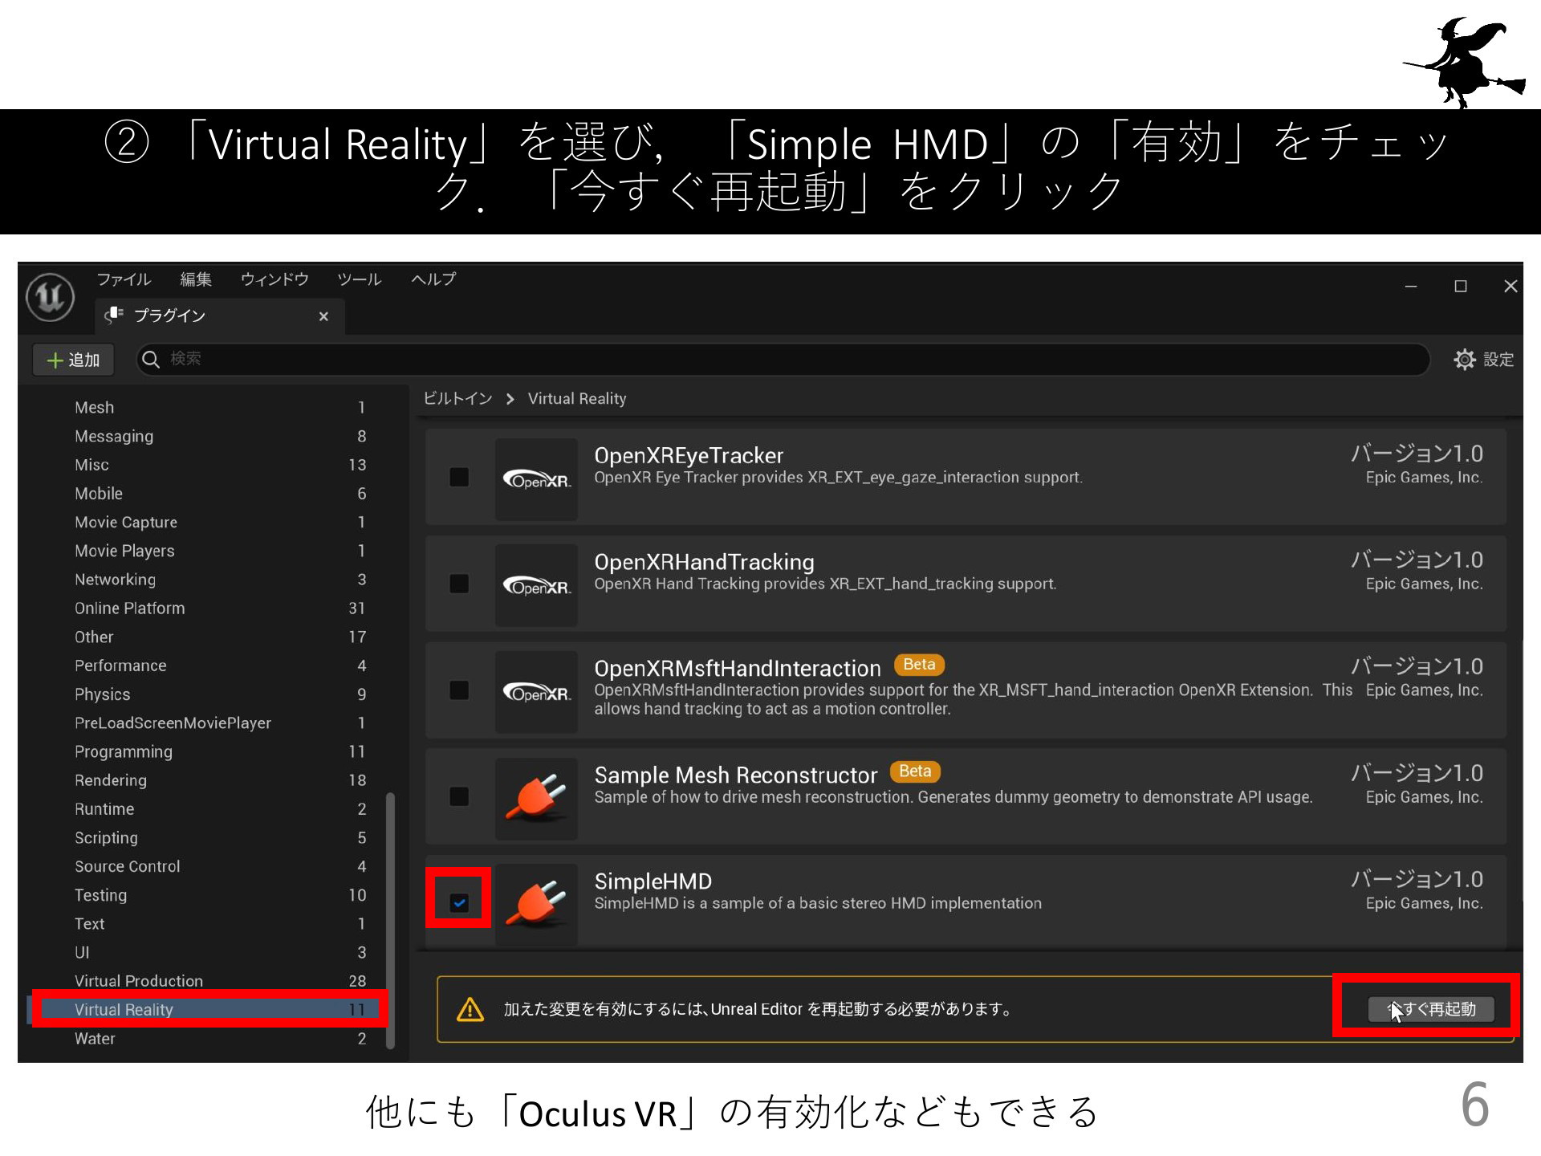This screenshot has width=1541, height=1156.
Task: Click the ビルトイン breadcrumb link
Action: 457,398
